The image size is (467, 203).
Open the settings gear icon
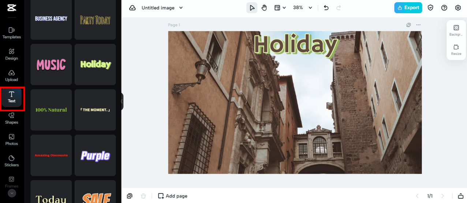pyautogui.click(x=458, y=8)
